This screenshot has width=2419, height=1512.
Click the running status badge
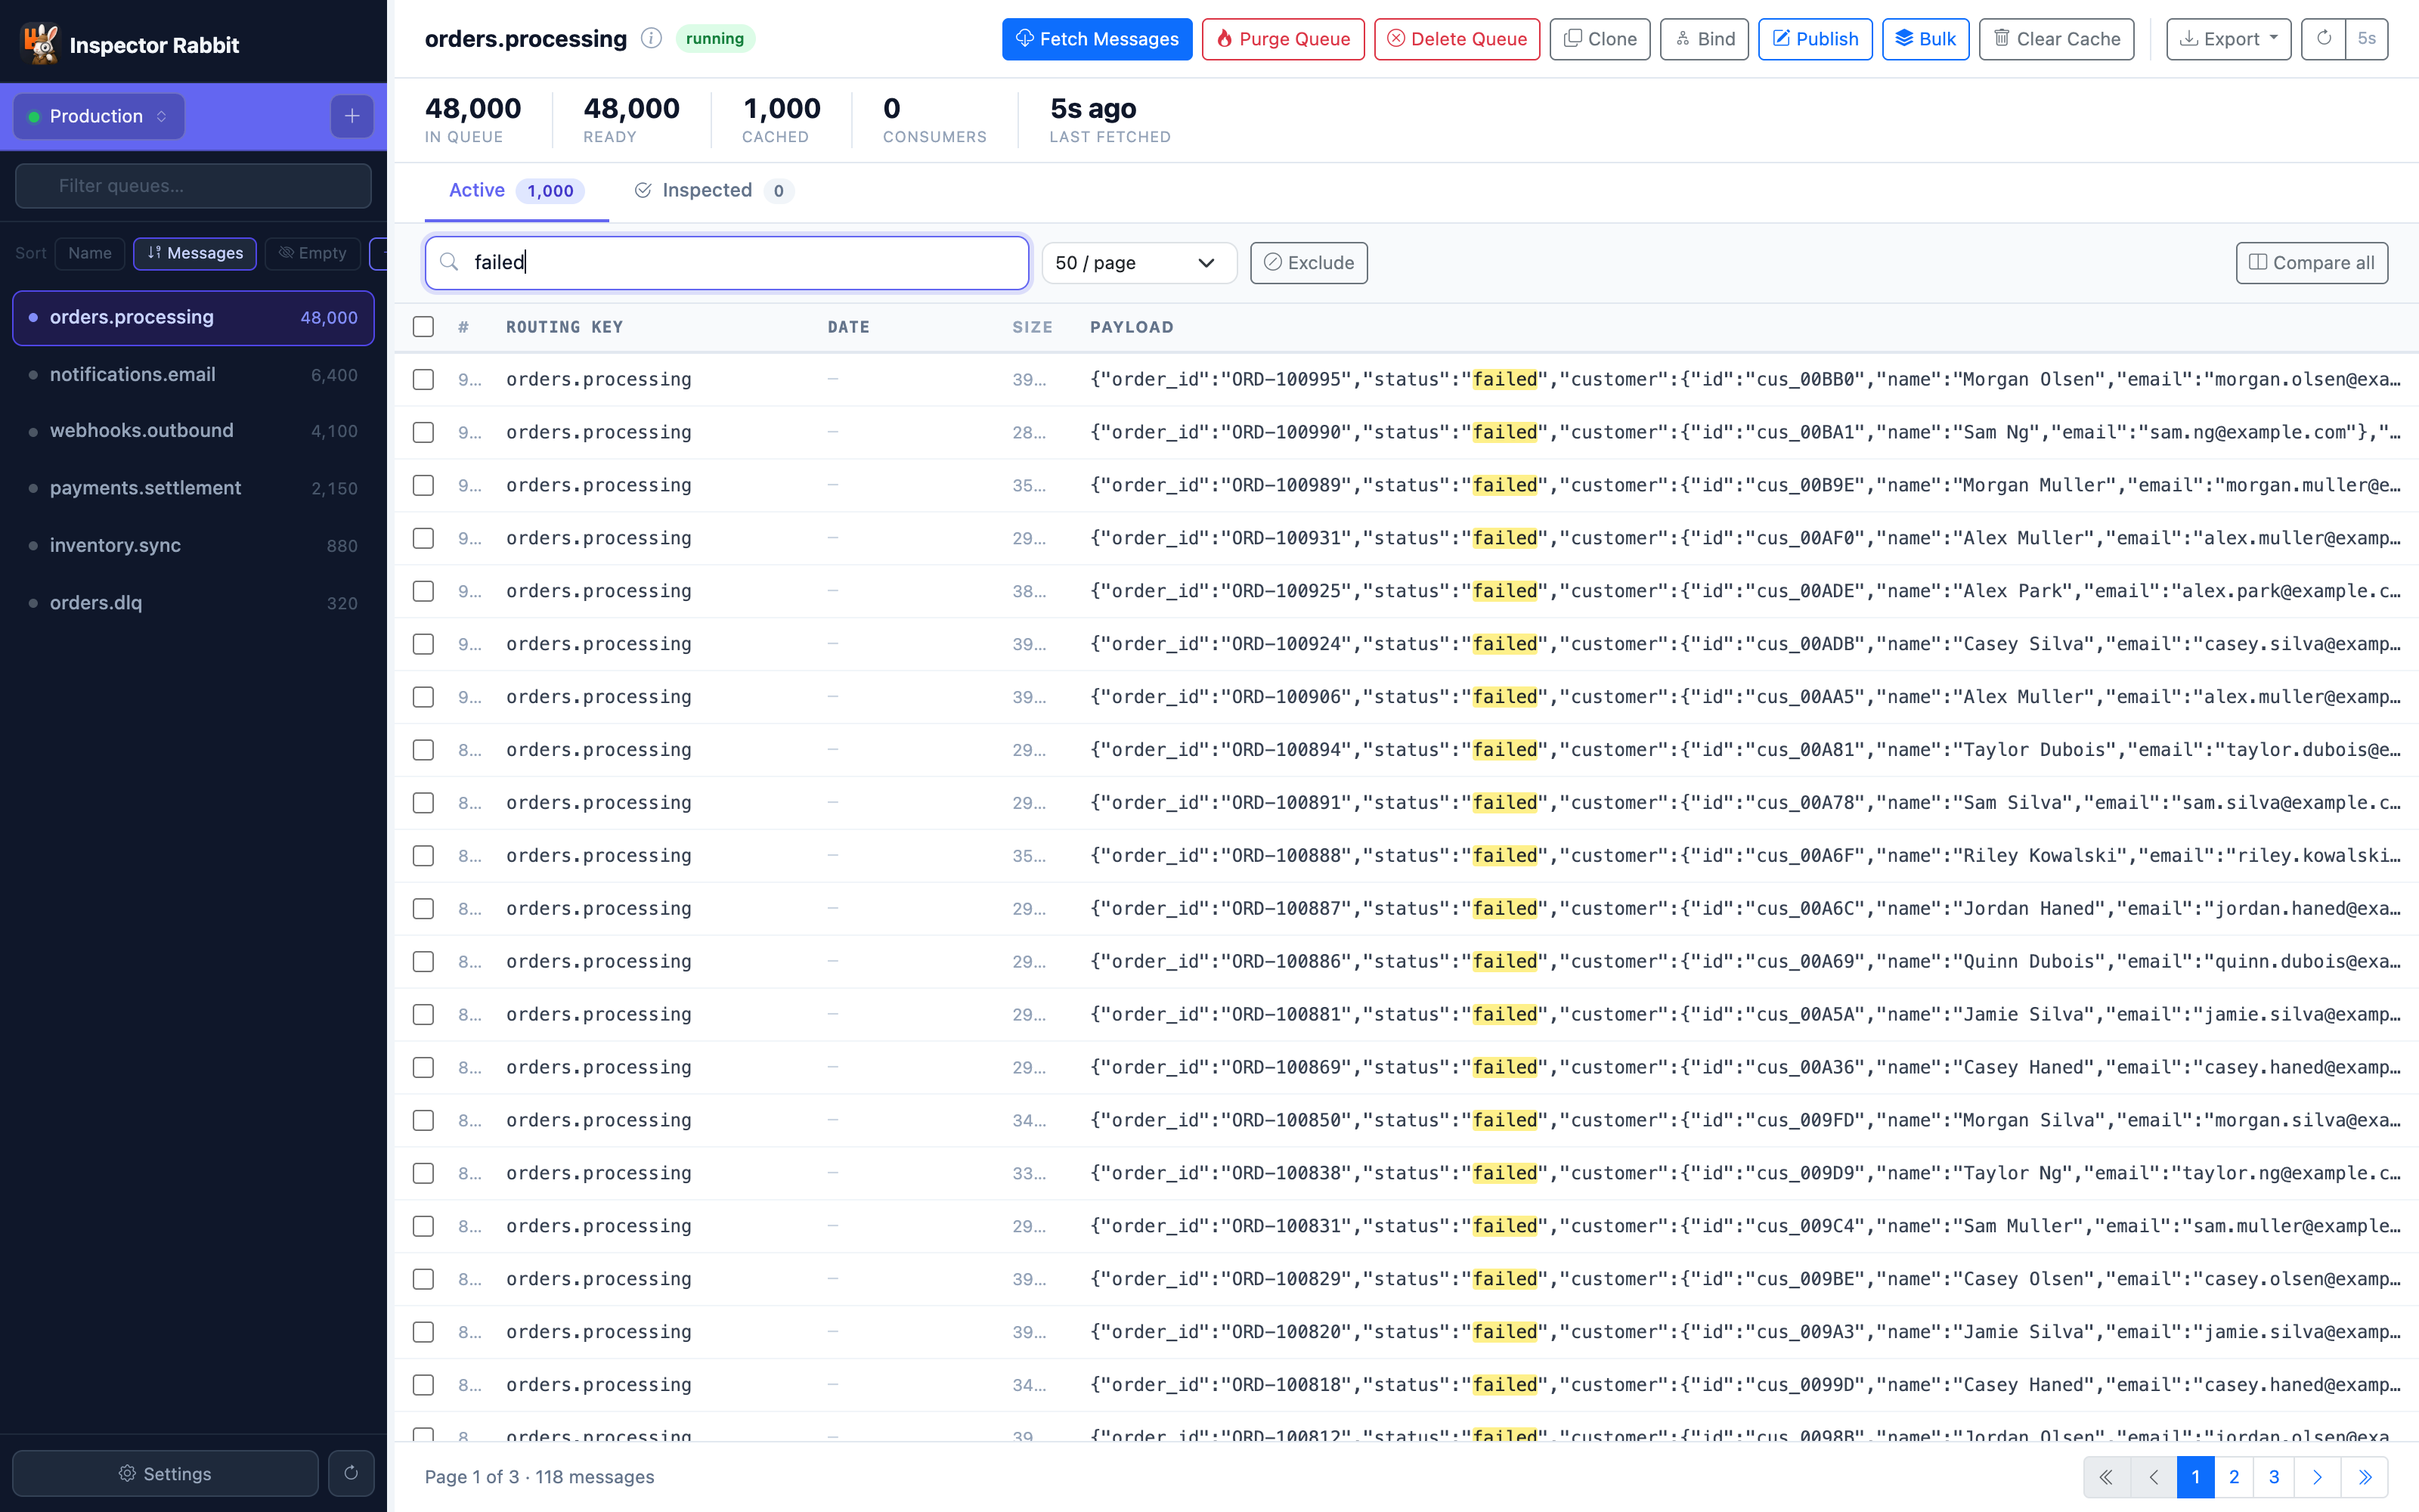point(714,39)
